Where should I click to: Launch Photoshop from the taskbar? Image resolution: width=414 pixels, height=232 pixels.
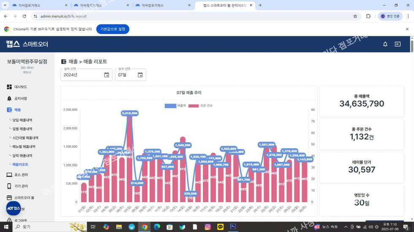pos(233,227)
